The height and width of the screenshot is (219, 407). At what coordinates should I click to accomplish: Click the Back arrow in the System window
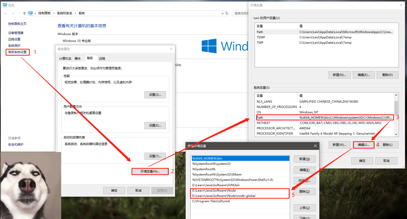tap(6, 13)
